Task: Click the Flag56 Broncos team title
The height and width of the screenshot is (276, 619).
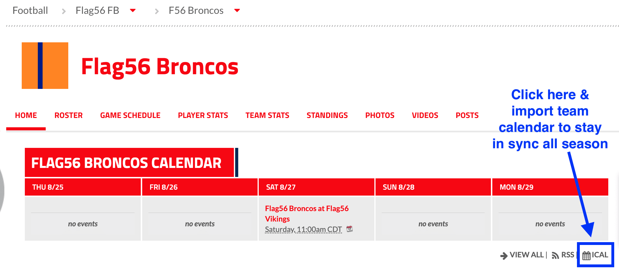Action: click(160, 67)
